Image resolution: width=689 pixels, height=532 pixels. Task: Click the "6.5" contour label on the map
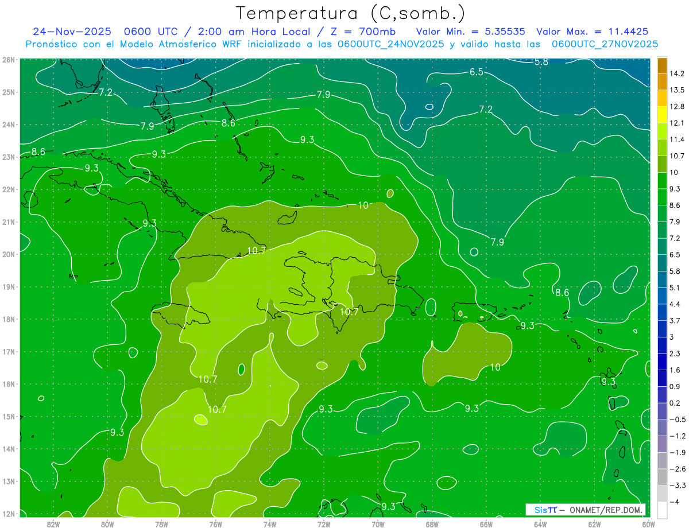[x=476, y=72]
